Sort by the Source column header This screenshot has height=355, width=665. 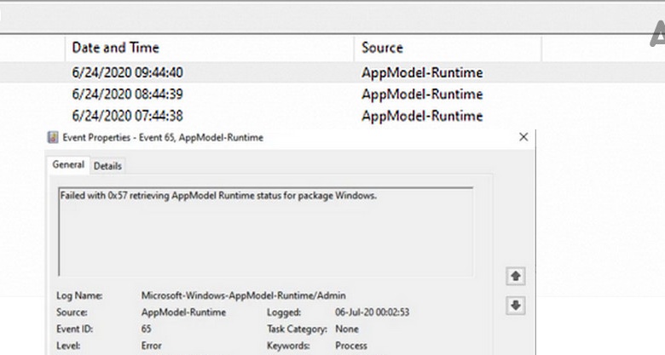point(383,48)
